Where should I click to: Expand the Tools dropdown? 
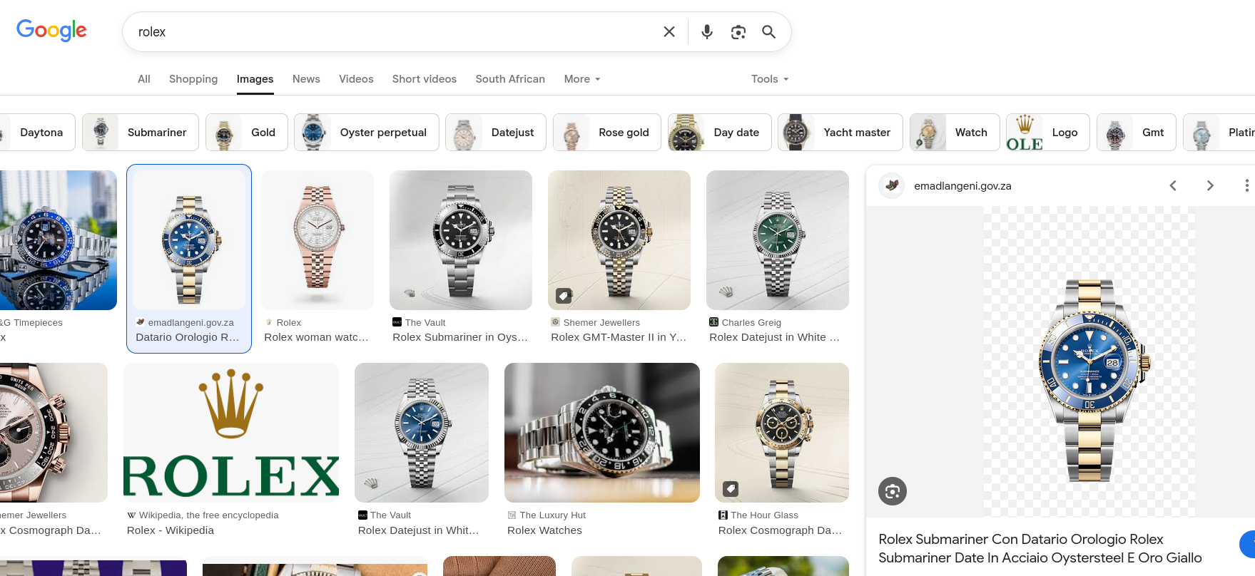point(770,79)
